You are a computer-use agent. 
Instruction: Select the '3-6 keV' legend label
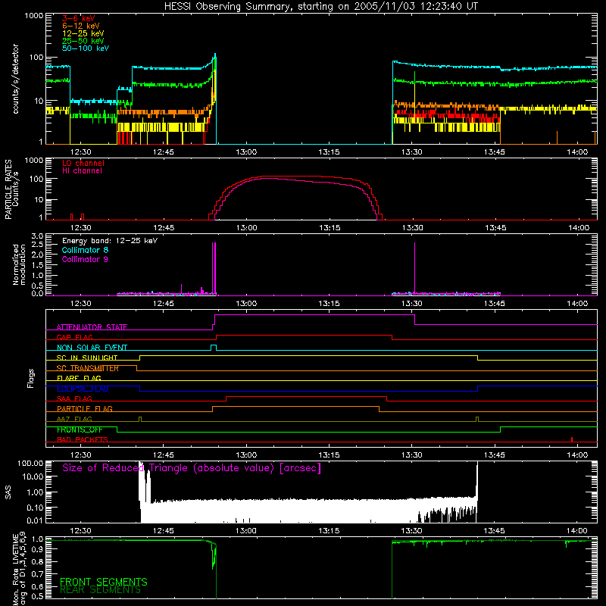pyautogui.click(x=78, y=18)
